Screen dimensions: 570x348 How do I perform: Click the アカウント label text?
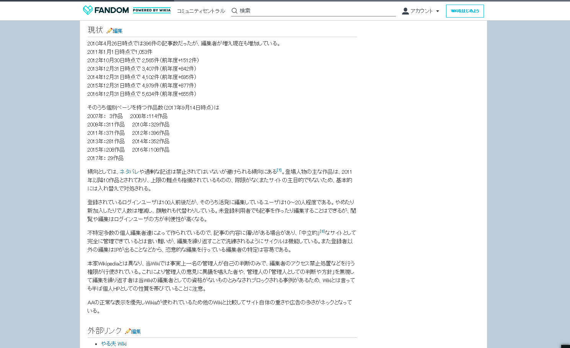(x=422, y=11)
